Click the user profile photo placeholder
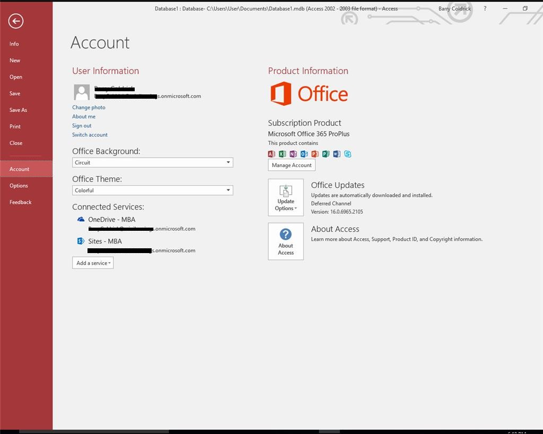The height and width of the screenshot is (434, 543). pyautogui.click(x=82, y=92)
